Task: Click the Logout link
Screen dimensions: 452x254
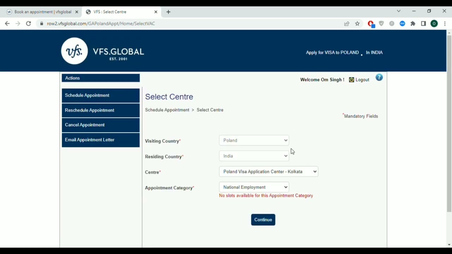Action: tap(362, 80)
